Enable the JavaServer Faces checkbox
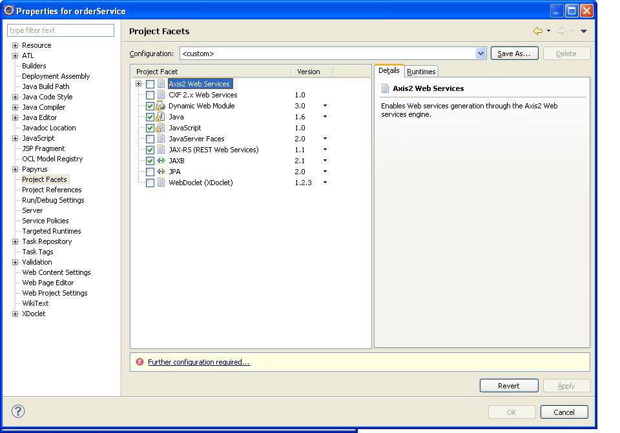The height and width of the screenshot is (433, 620). point(150,139)
